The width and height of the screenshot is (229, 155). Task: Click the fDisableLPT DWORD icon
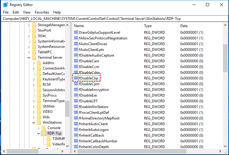(x=76, y=101)
